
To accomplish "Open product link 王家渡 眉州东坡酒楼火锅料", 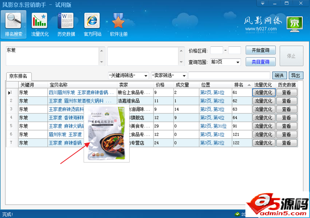I will tap(80, 101).
